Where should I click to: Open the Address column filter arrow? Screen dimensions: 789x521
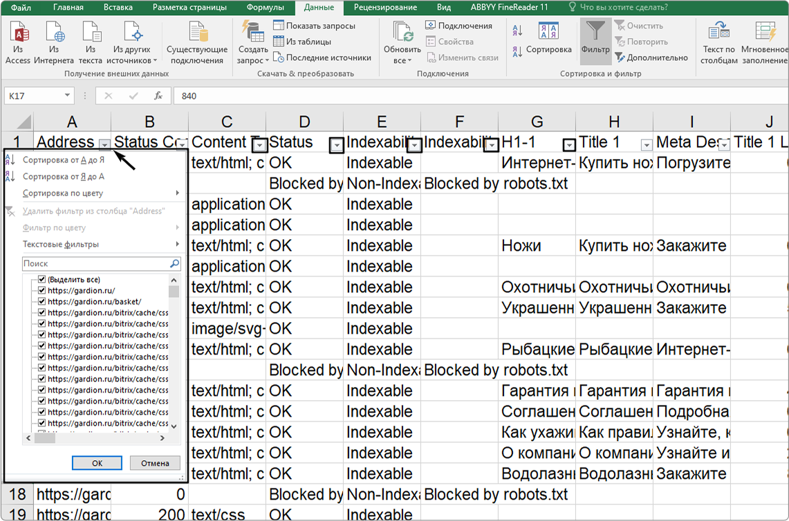pyautogui.click(x=104, y=145)
